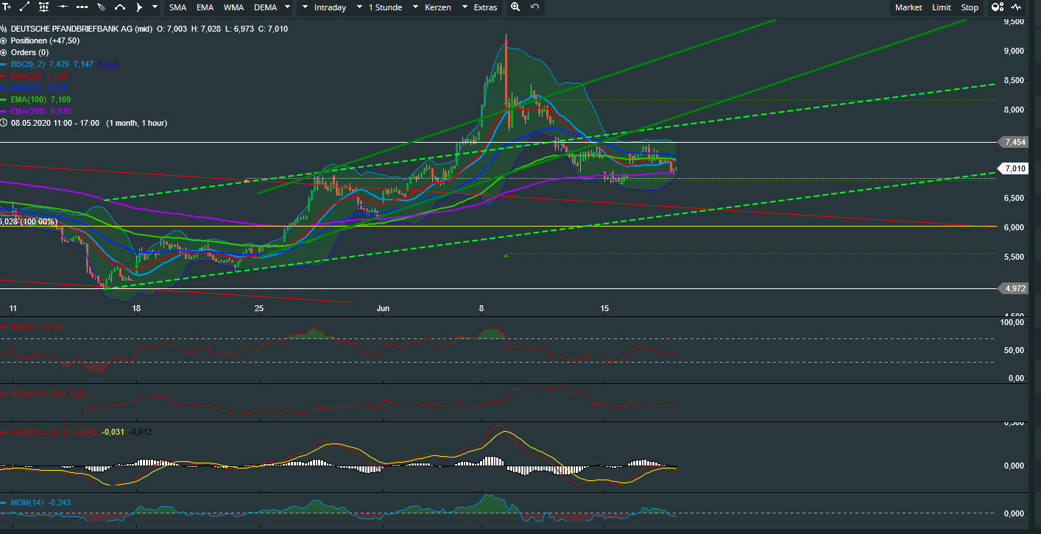Screen dimensions: 1041x534
Task: Click the EMA(100) indicator label
Action: [30, 99]
